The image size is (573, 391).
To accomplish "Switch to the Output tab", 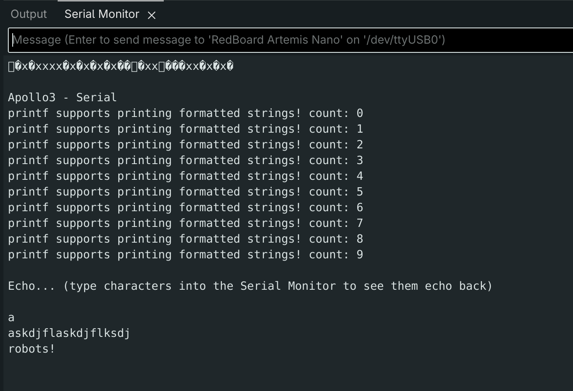I will click(x=28, y=14).
